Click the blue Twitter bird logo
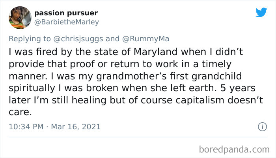Viewport: 276px width, 158px height. (x=261, y=12)
